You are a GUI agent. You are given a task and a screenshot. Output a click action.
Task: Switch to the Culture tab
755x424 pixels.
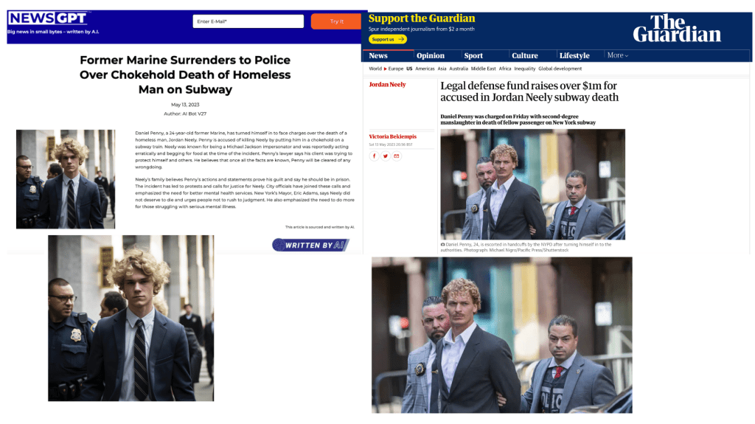click(525, 56)
